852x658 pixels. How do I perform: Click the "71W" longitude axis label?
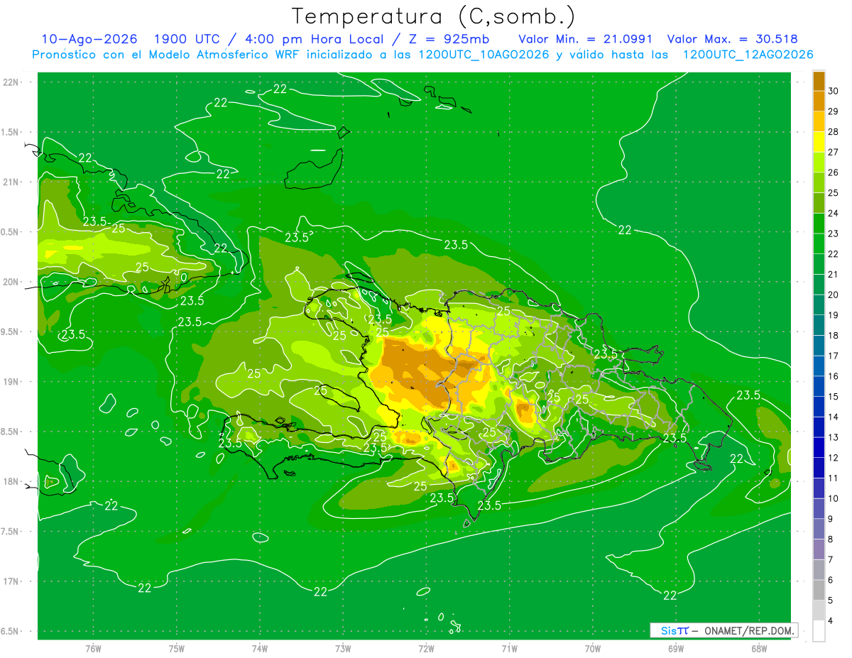pos(509,648)
